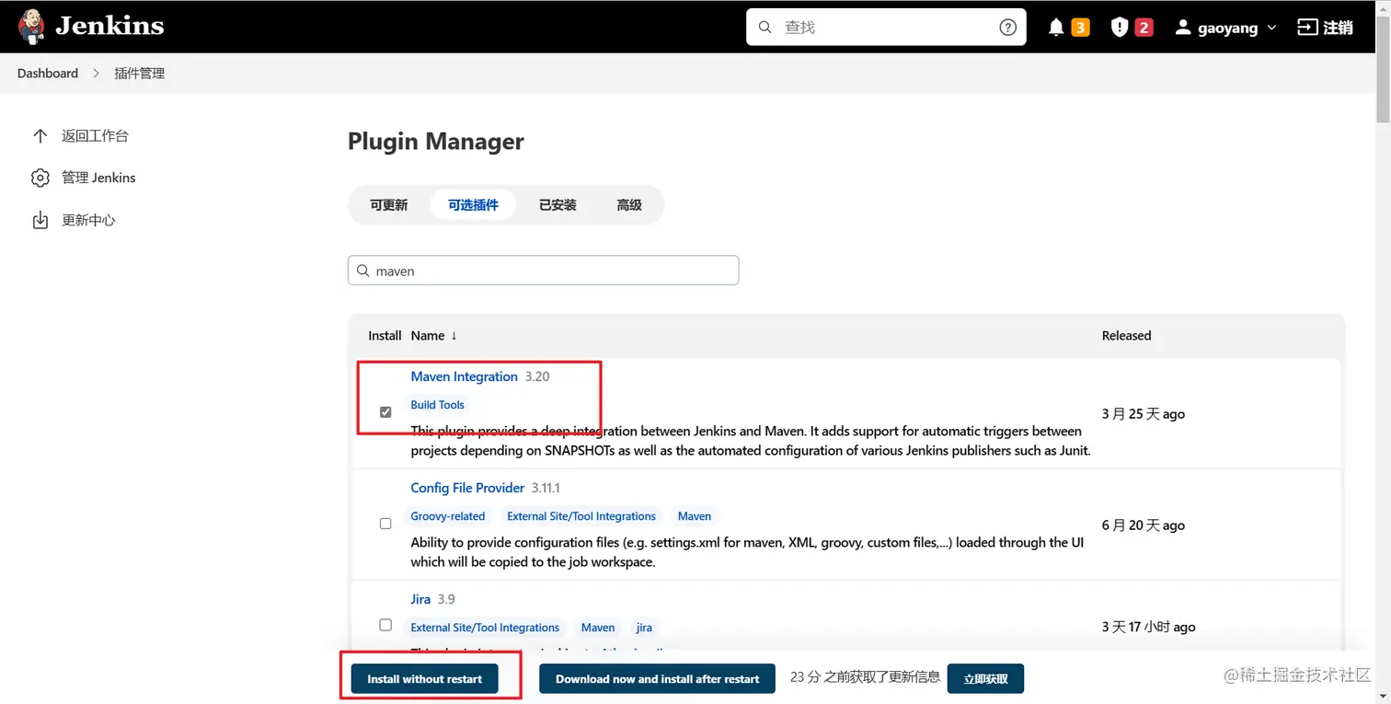
Task: Check the Config File Provider checkbox
Action: 385,523
